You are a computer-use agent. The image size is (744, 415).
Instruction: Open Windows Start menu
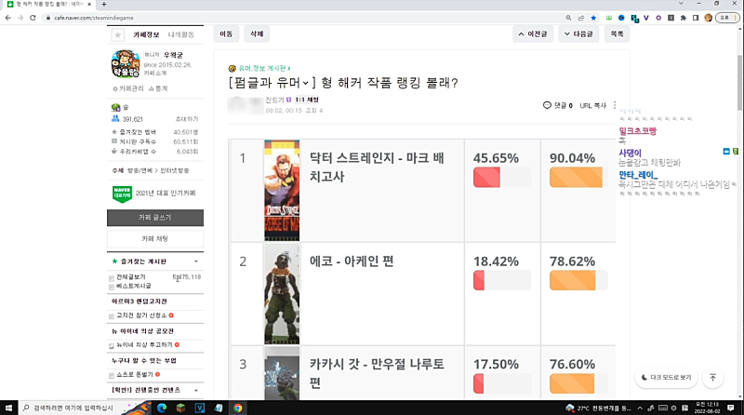8,408
